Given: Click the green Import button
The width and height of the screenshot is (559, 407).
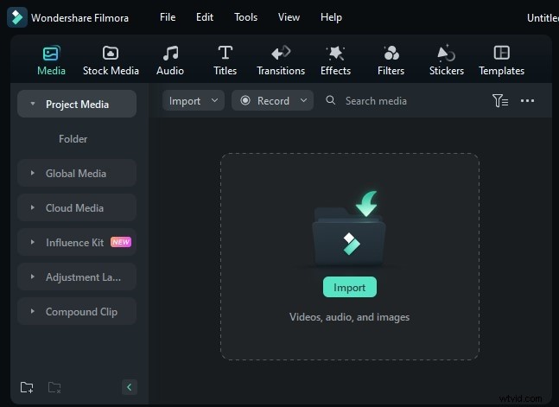Looking at the screenshot, I should (x=349, y=287).
